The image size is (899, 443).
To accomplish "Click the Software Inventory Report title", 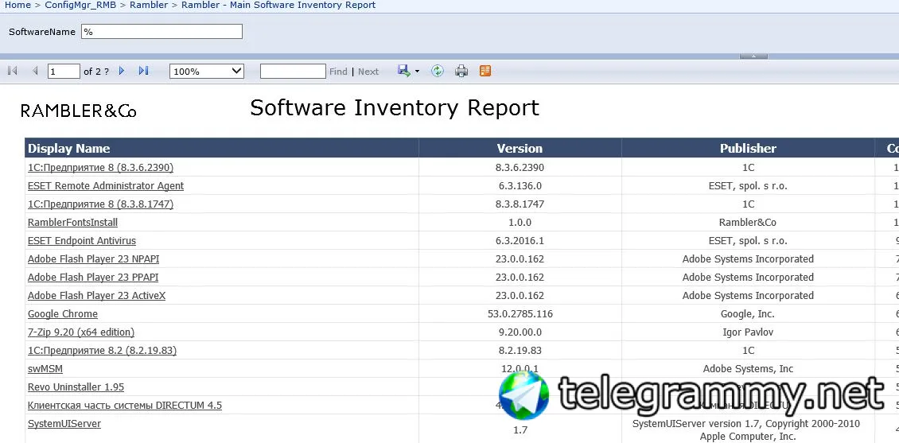I will (x=395, y=107).
